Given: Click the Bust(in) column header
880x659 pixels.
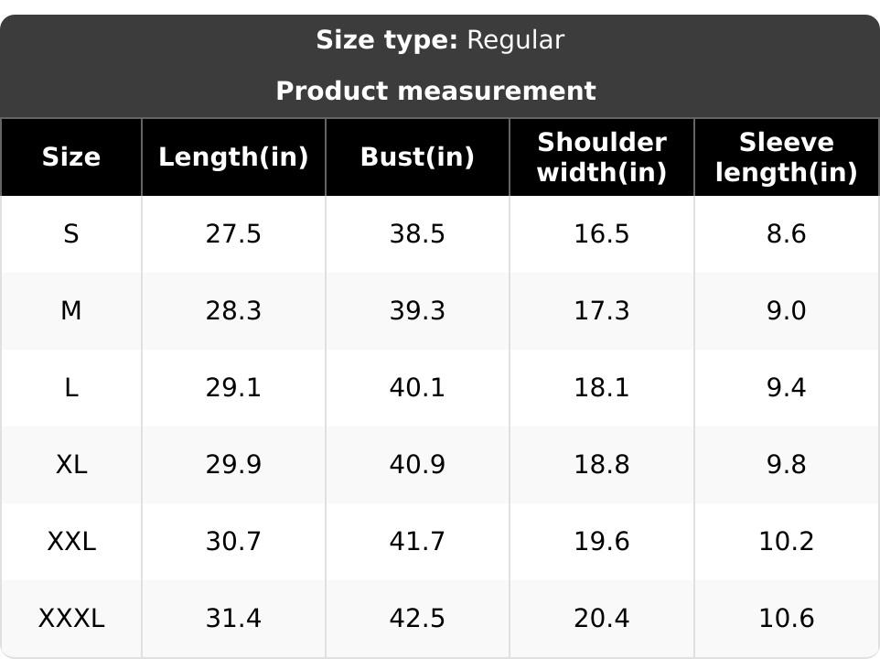Looking at the screenshot, I should (x=417, y=157).
